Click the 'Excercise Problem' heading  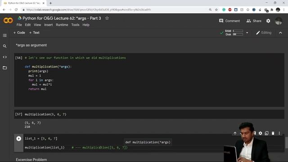coord(31,160)
